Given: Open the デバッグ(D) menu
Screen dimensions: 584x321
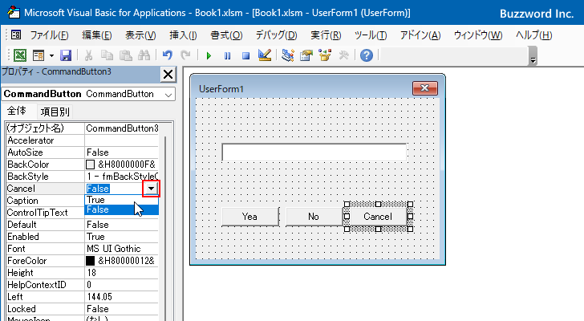Looking at the screenshot, I should coord(276,35).
